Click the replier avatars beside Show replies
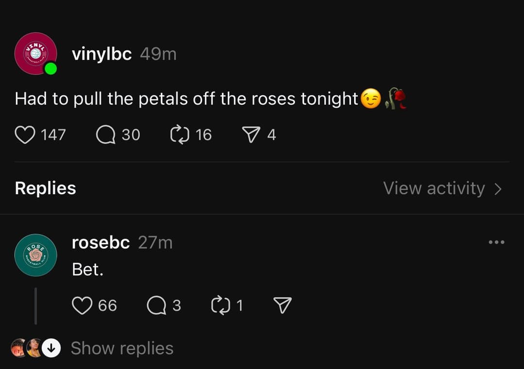Viewport: 524px width, 369px height. [x=26, y=348]
